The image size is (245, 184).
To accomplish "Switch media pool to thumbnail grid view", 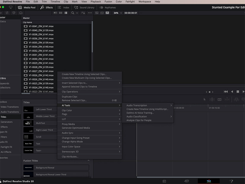I will [61, 13].
